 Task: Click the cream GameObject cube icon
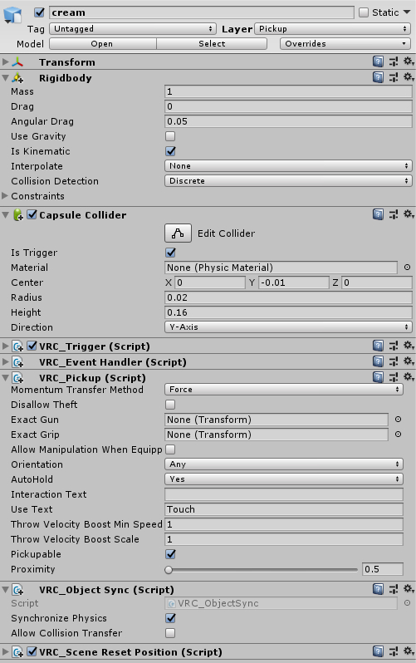pyautogui.click(x=12, y=15)
